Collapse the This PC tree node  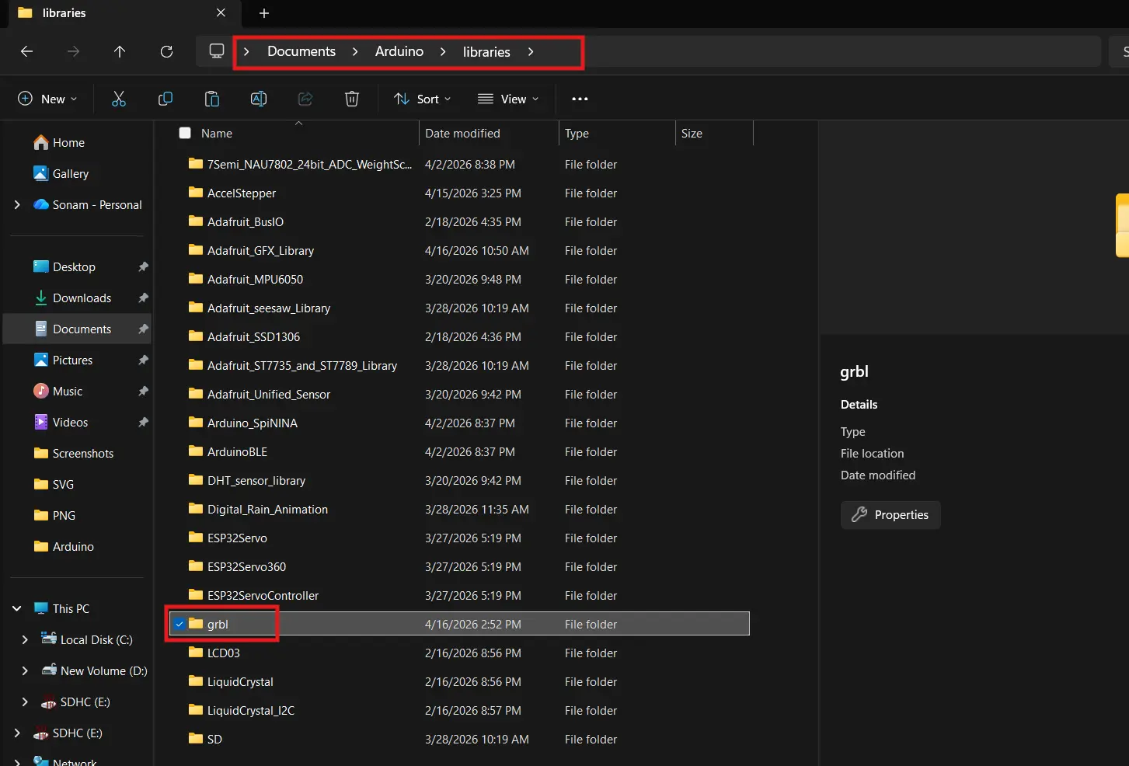click(17, 608)
